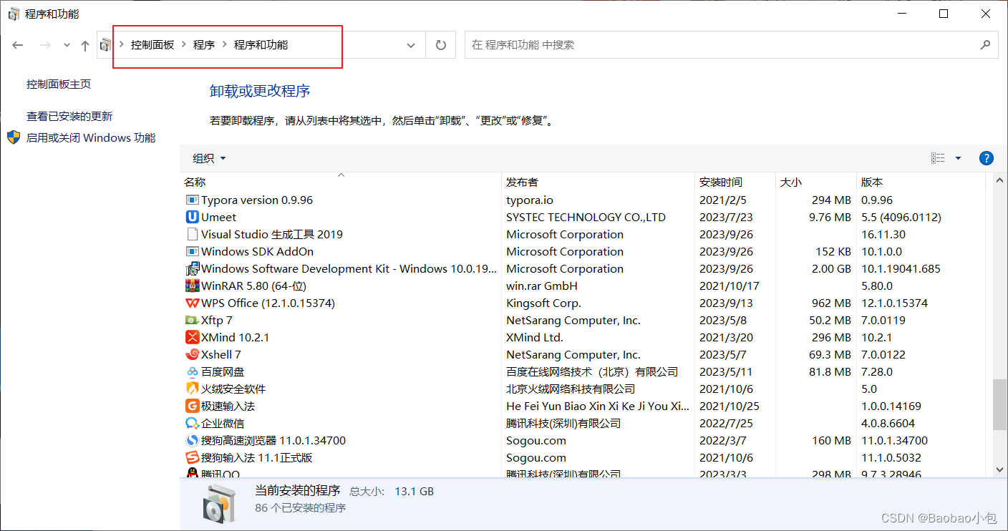Image resolution: width=1008 pixels, height=531 pixels.
Task: Click the search magnifier icon
Action: (x=985, y=44)
